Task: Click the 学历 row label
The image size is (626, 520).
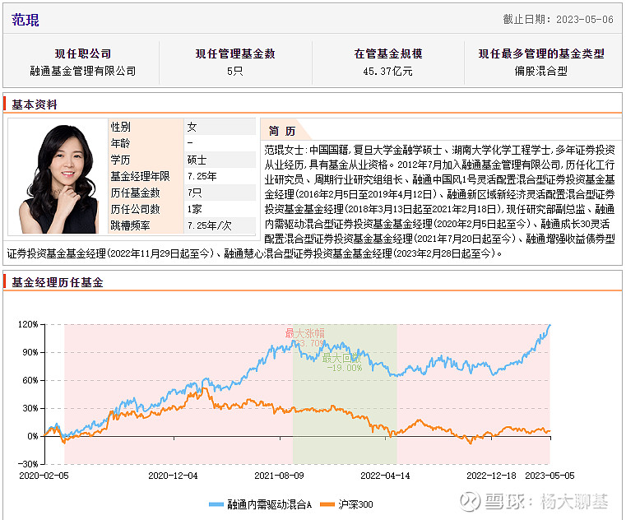Action: pos(120,160)
